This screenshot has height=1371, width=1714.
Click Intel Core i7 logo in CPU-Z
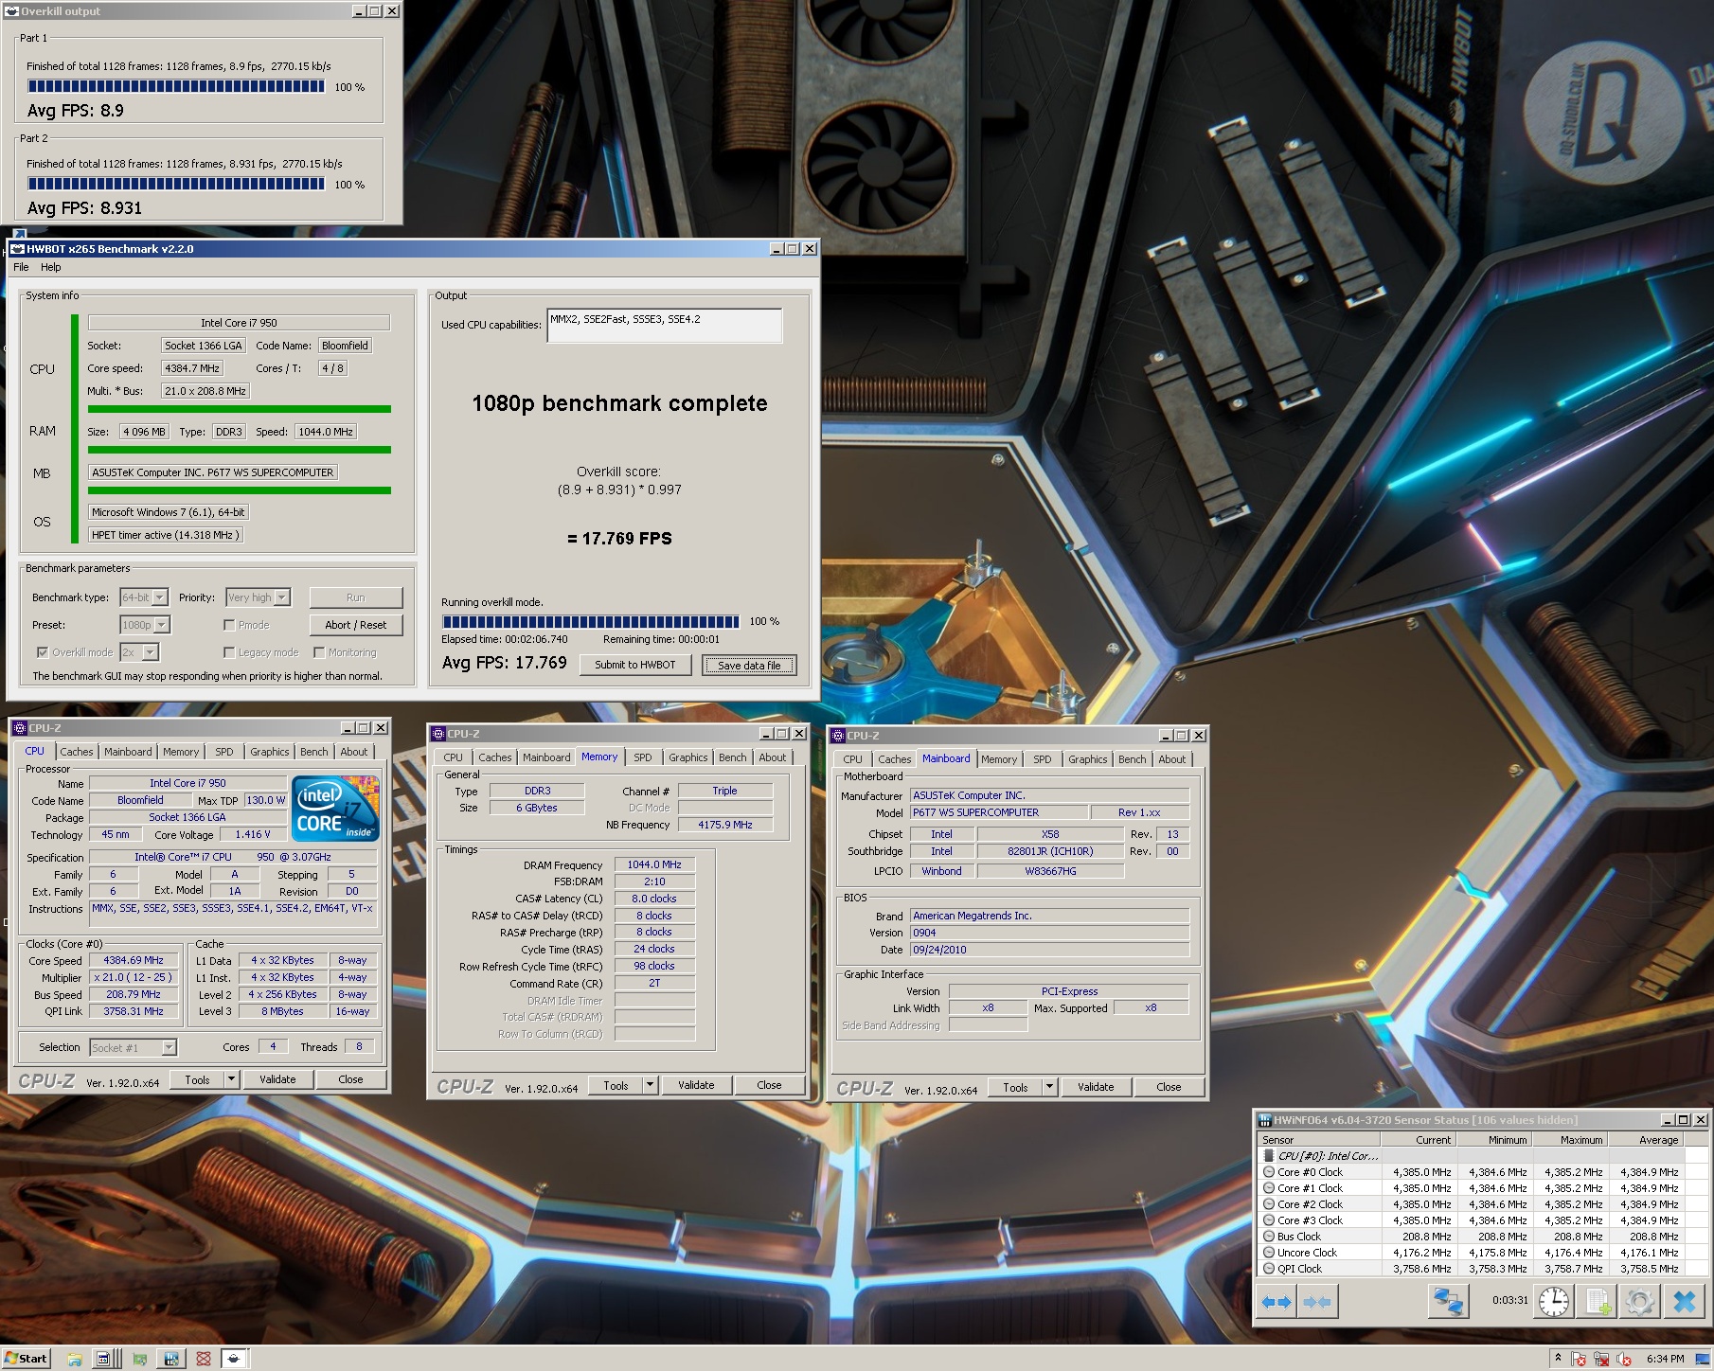(x=335, y=809)
